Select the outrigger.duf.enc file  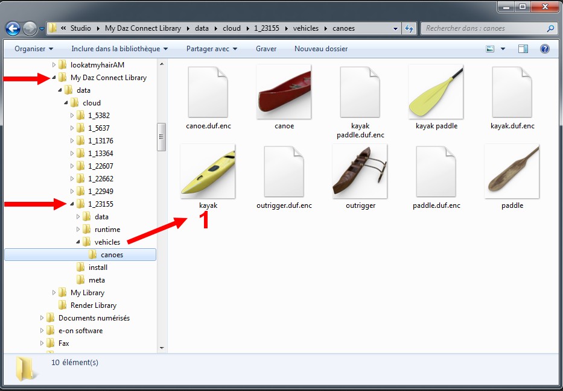284,177
